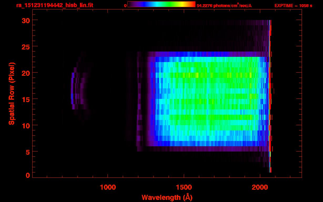Click the Spatial Row (Pixel) axis title

11,94
